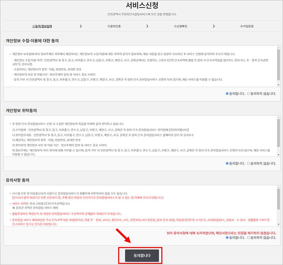
Task: Select 동의합니다 for 개인정보 위탁동의
Action: [227, 163]
